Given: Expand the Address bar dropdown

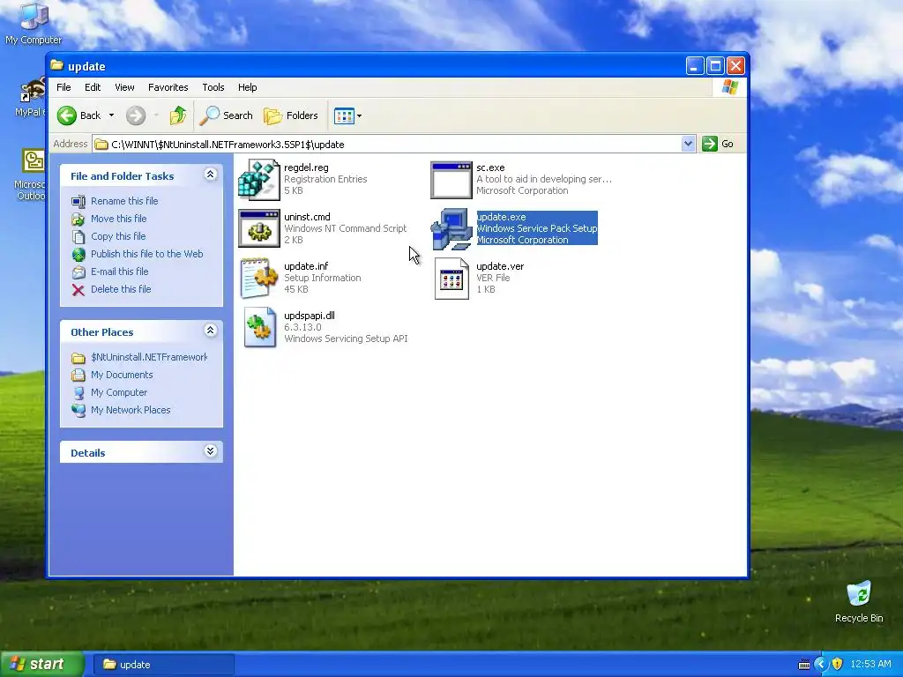Looking at the screenshot, I should tap(688, 144).
